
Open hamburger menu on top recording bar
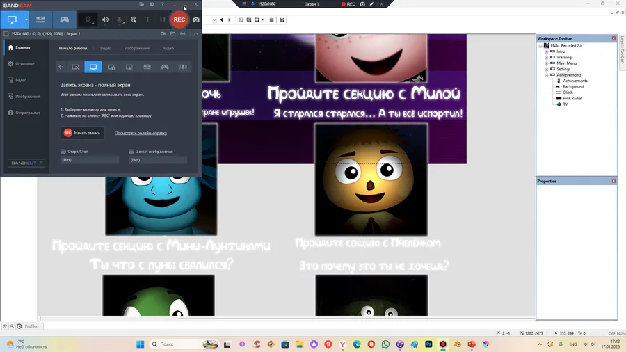[244, 4]
